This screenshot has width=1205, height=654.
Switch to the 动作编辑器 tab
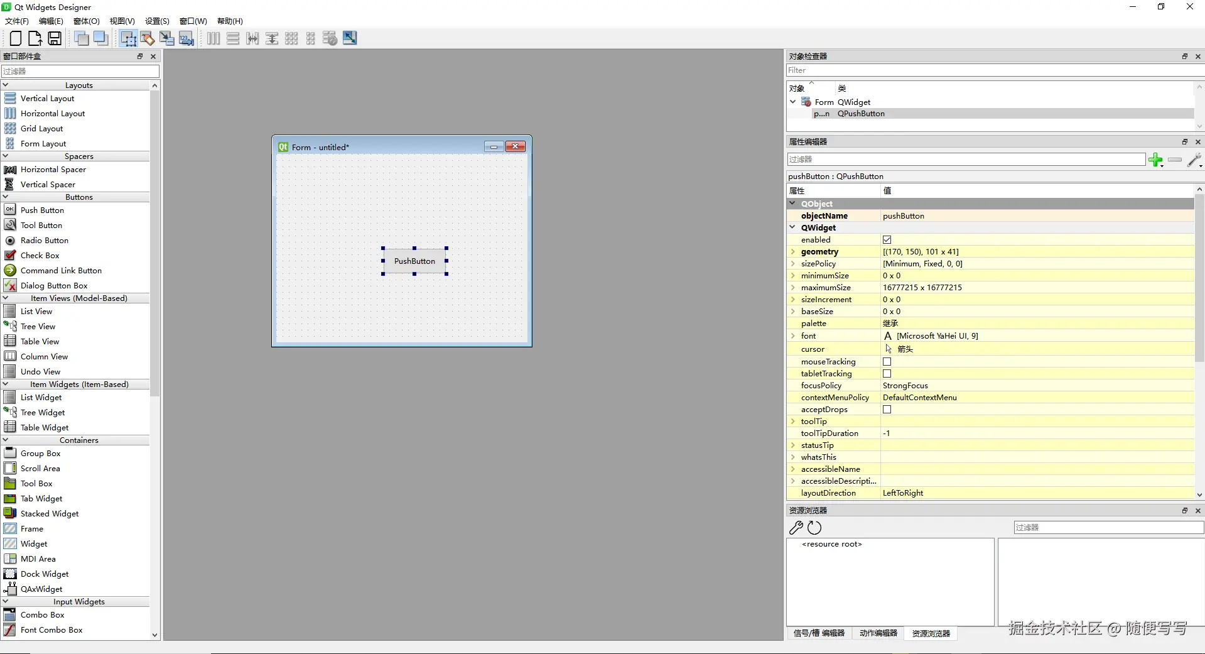click(878, 633)
